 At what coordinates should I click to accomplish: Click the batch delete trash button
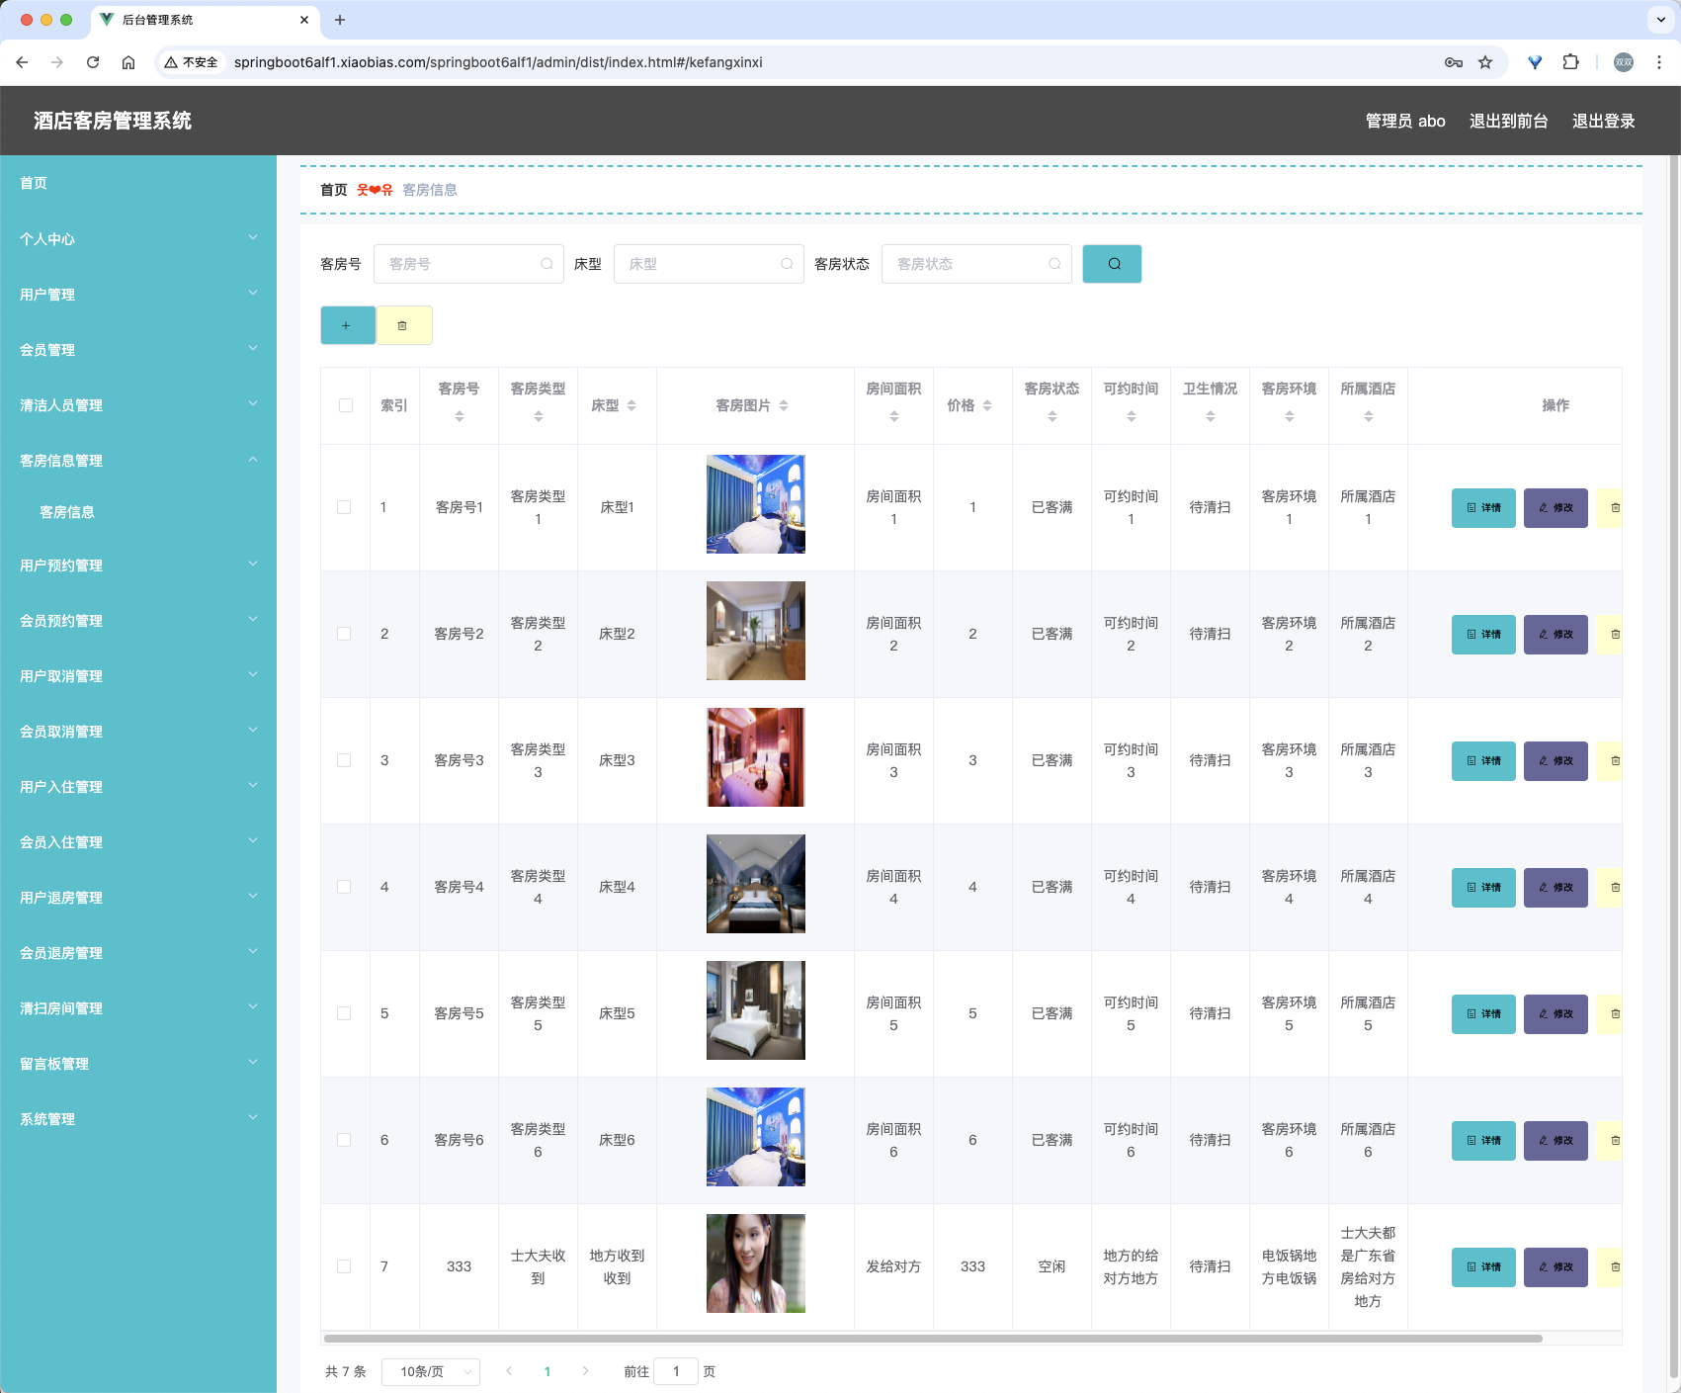point(404,325)
